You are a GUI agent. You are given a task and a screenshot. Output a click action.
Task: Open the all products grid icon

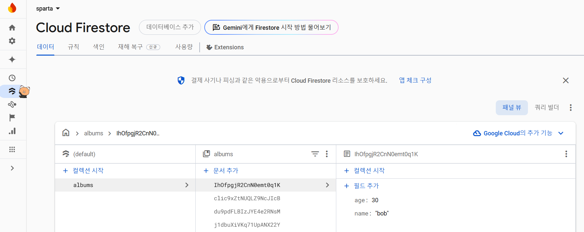[12, 150]
